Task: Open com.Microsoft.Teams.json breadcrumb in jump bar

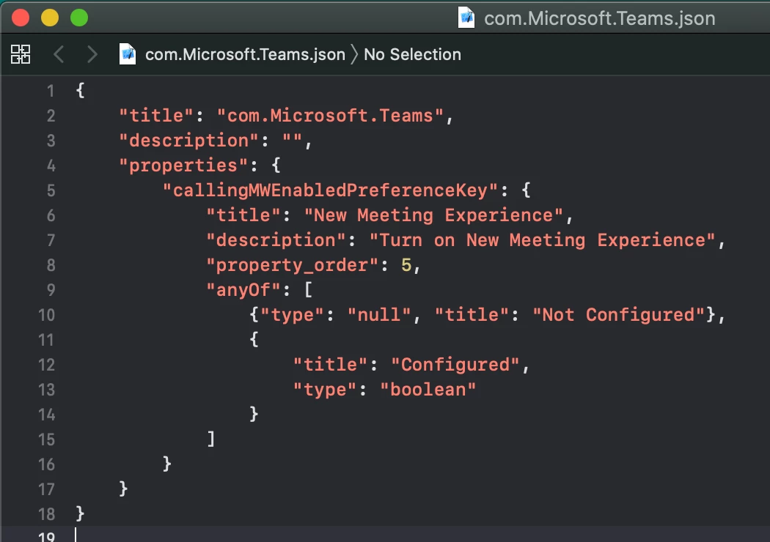Action: pos(245,54)
